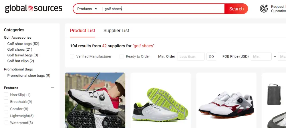Open the Golf shoe bags category

pyautogui.click(x=23, y=44)
